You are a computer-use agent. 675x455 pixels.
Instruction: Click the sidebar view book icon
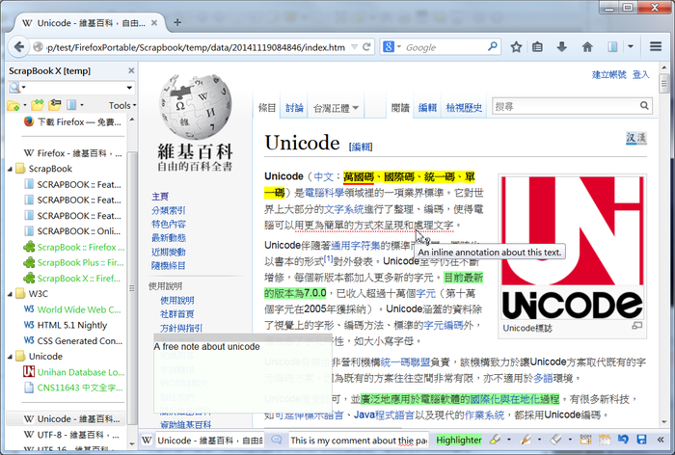[71, 105]
